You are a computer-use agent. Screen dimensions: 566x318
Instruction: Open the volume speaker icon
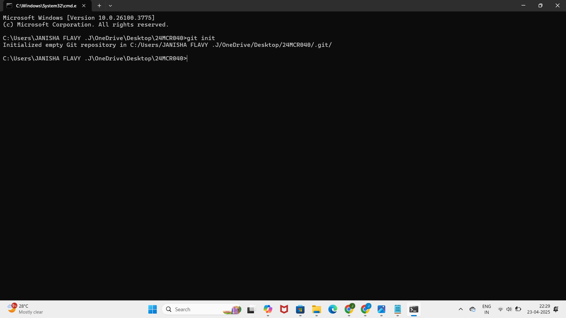[509, 309]
